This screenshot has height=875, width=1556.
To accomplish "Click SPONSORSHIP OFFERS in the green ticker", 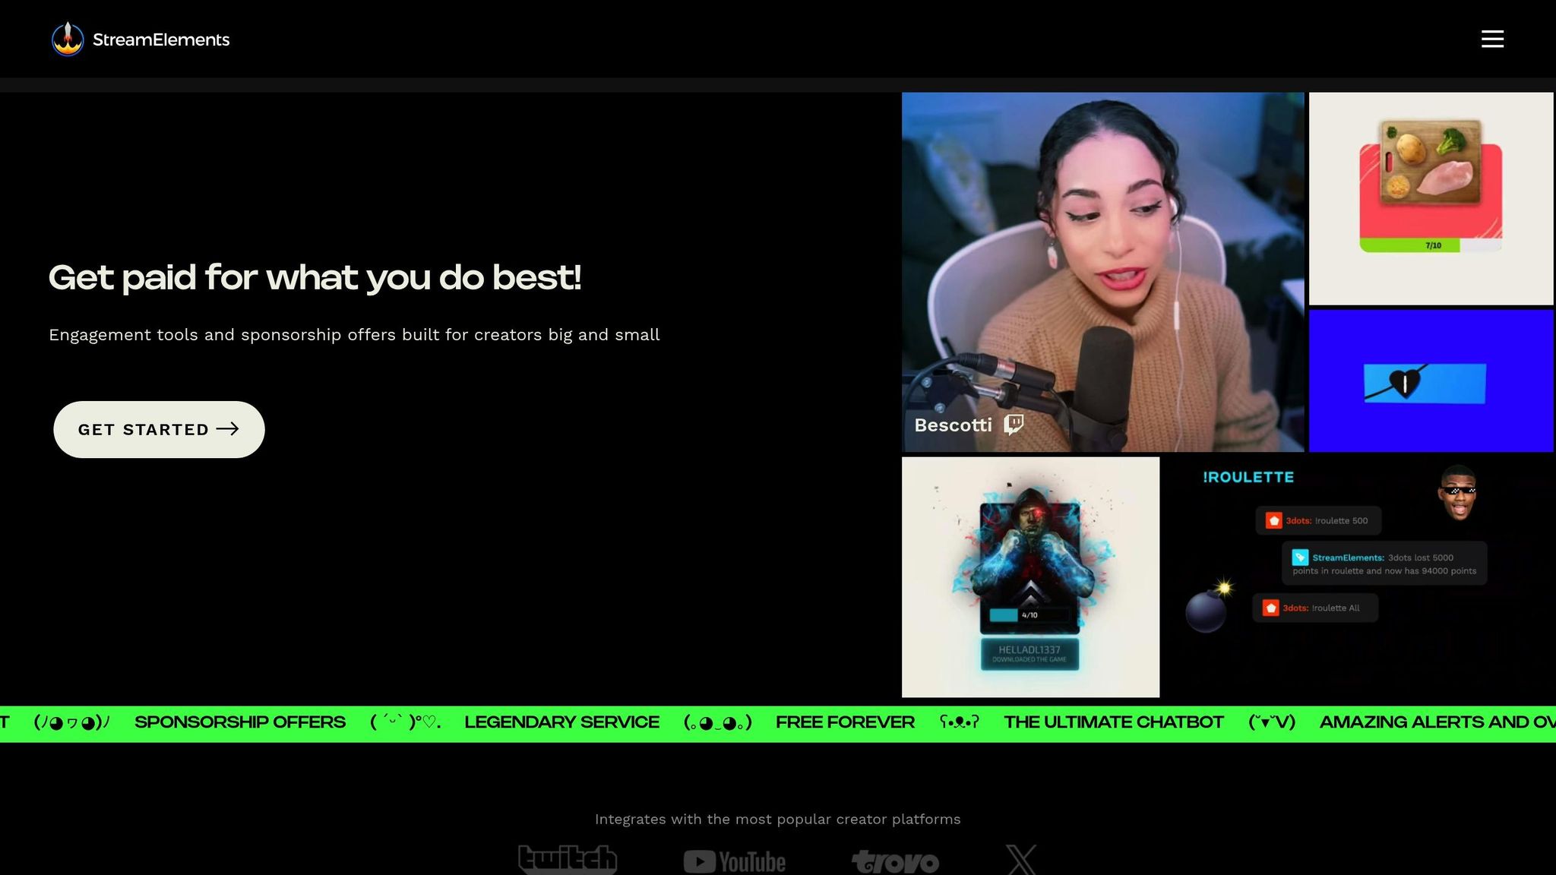I will [x=239, y=722].
